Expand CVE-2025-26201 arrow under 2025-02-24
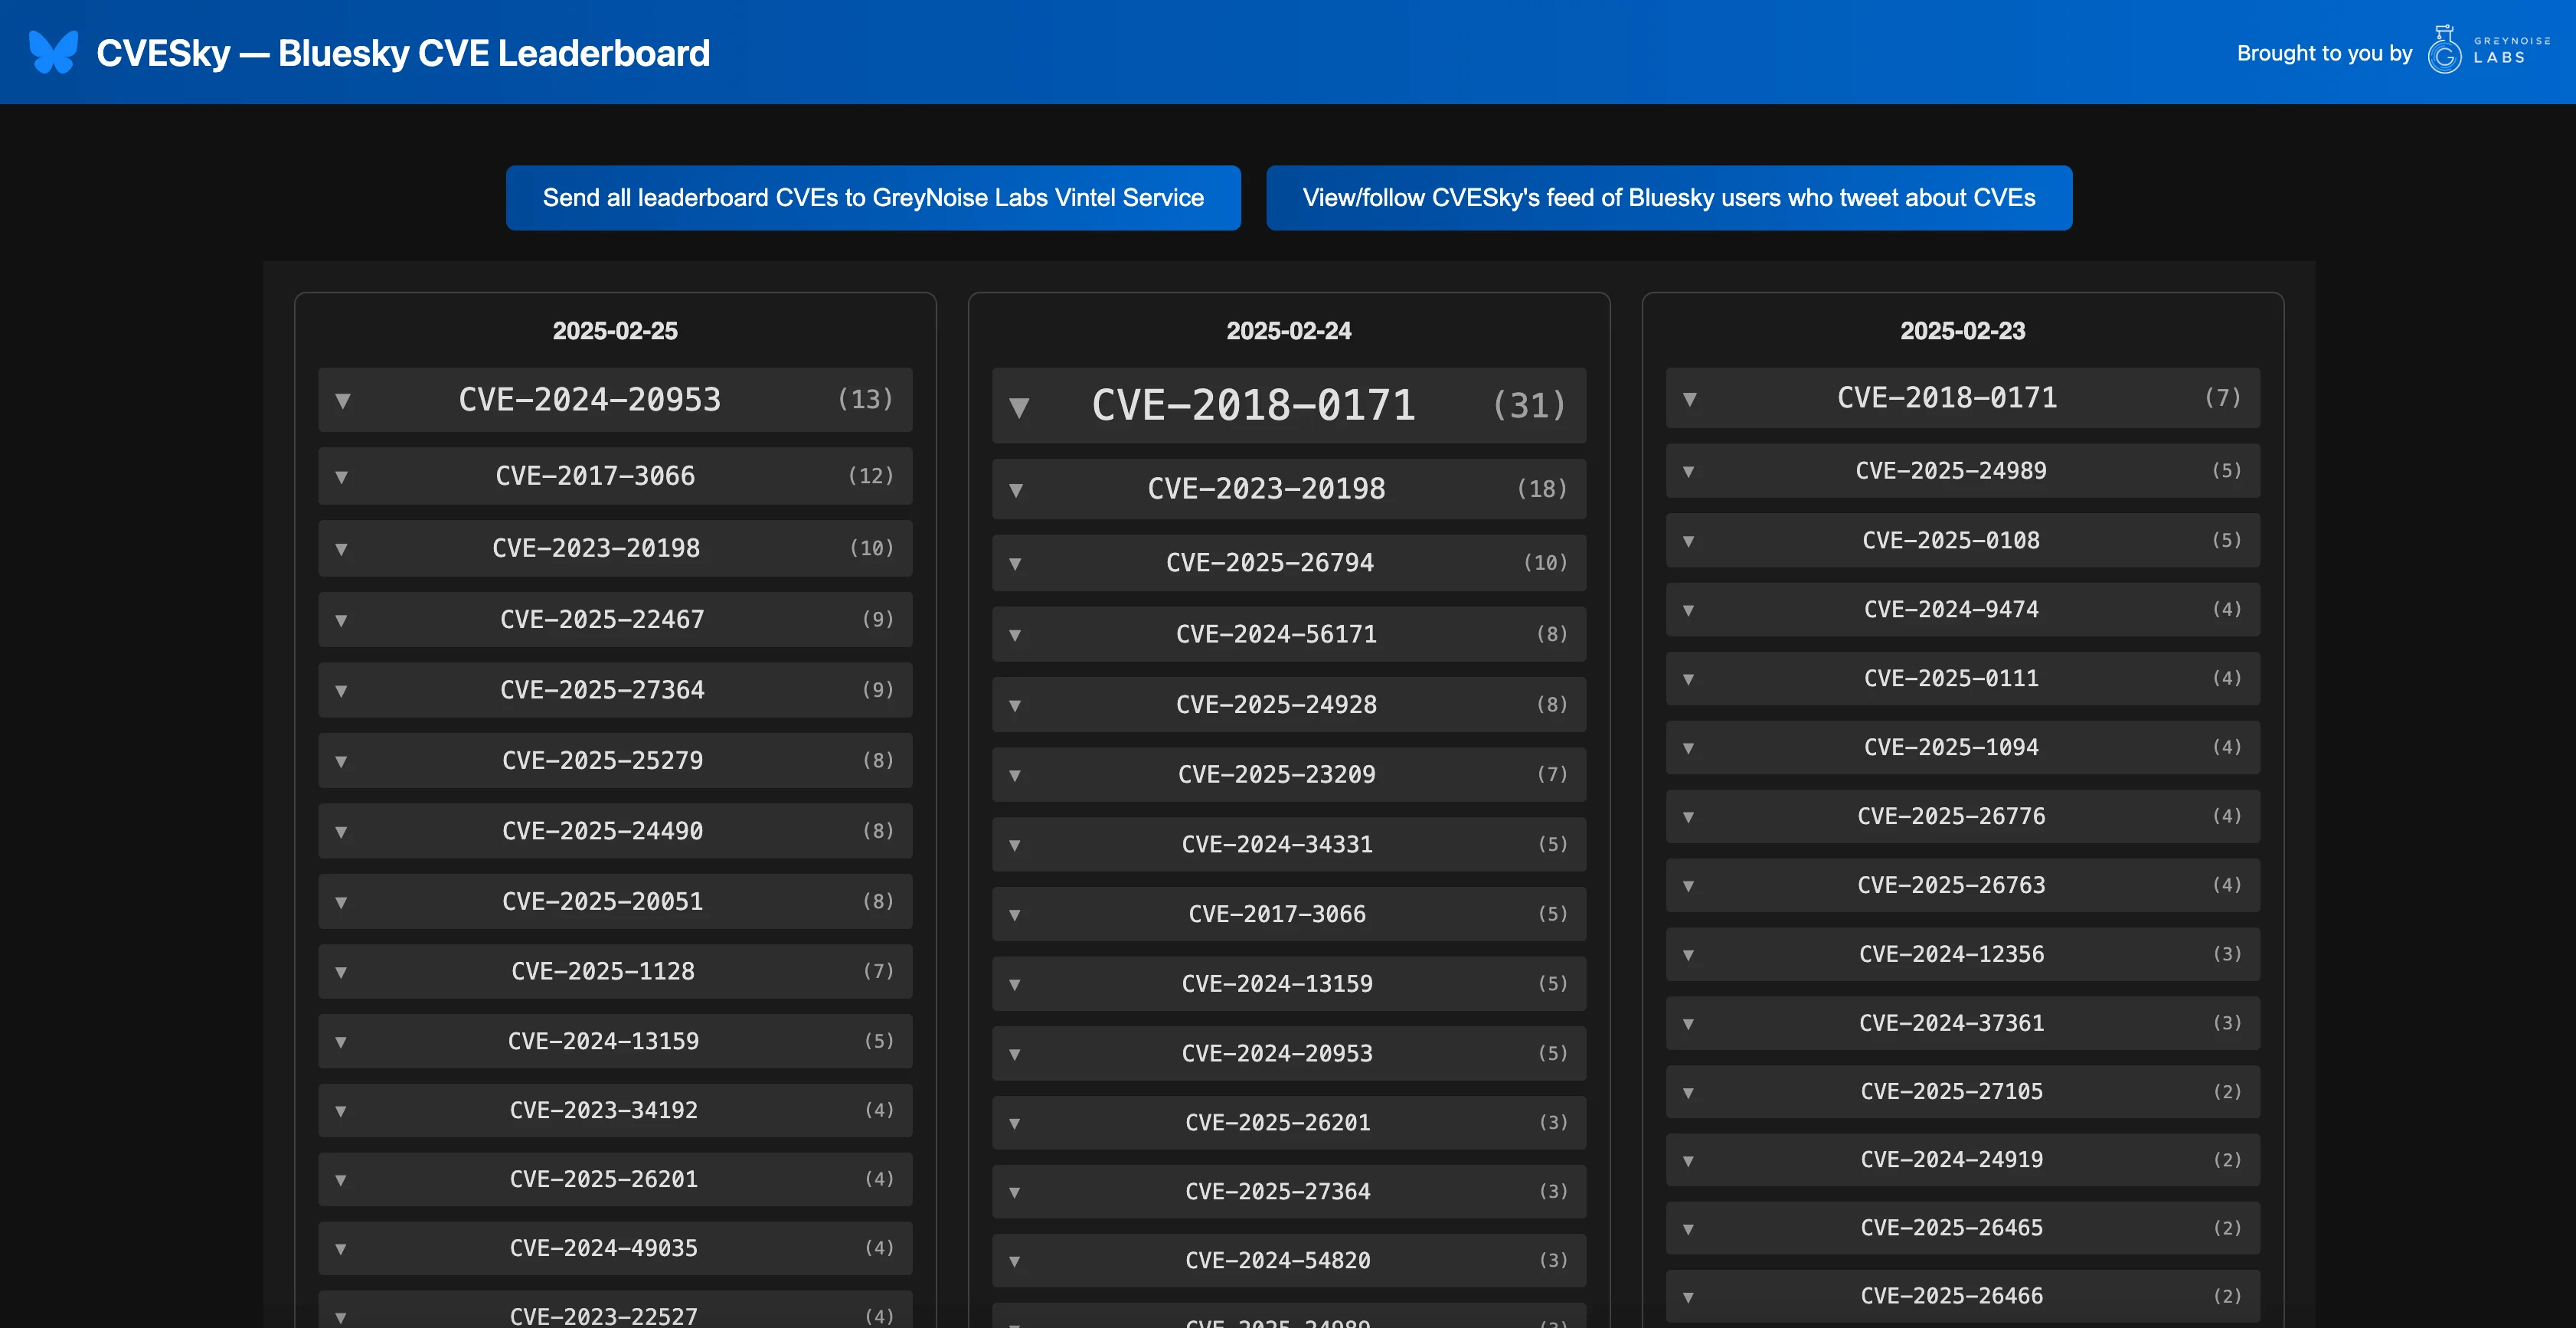This screenshot has height=1328, width=2576. 1015,1124
